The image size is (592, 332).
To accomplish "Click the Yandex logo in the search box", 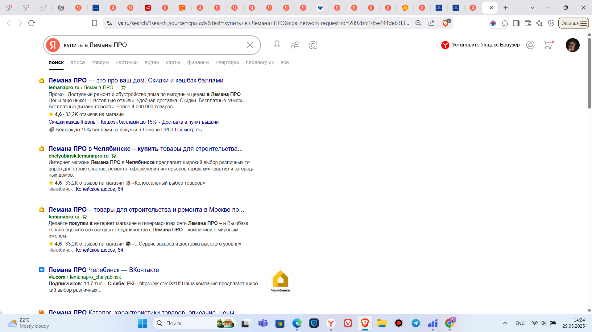I will [53, 45].
